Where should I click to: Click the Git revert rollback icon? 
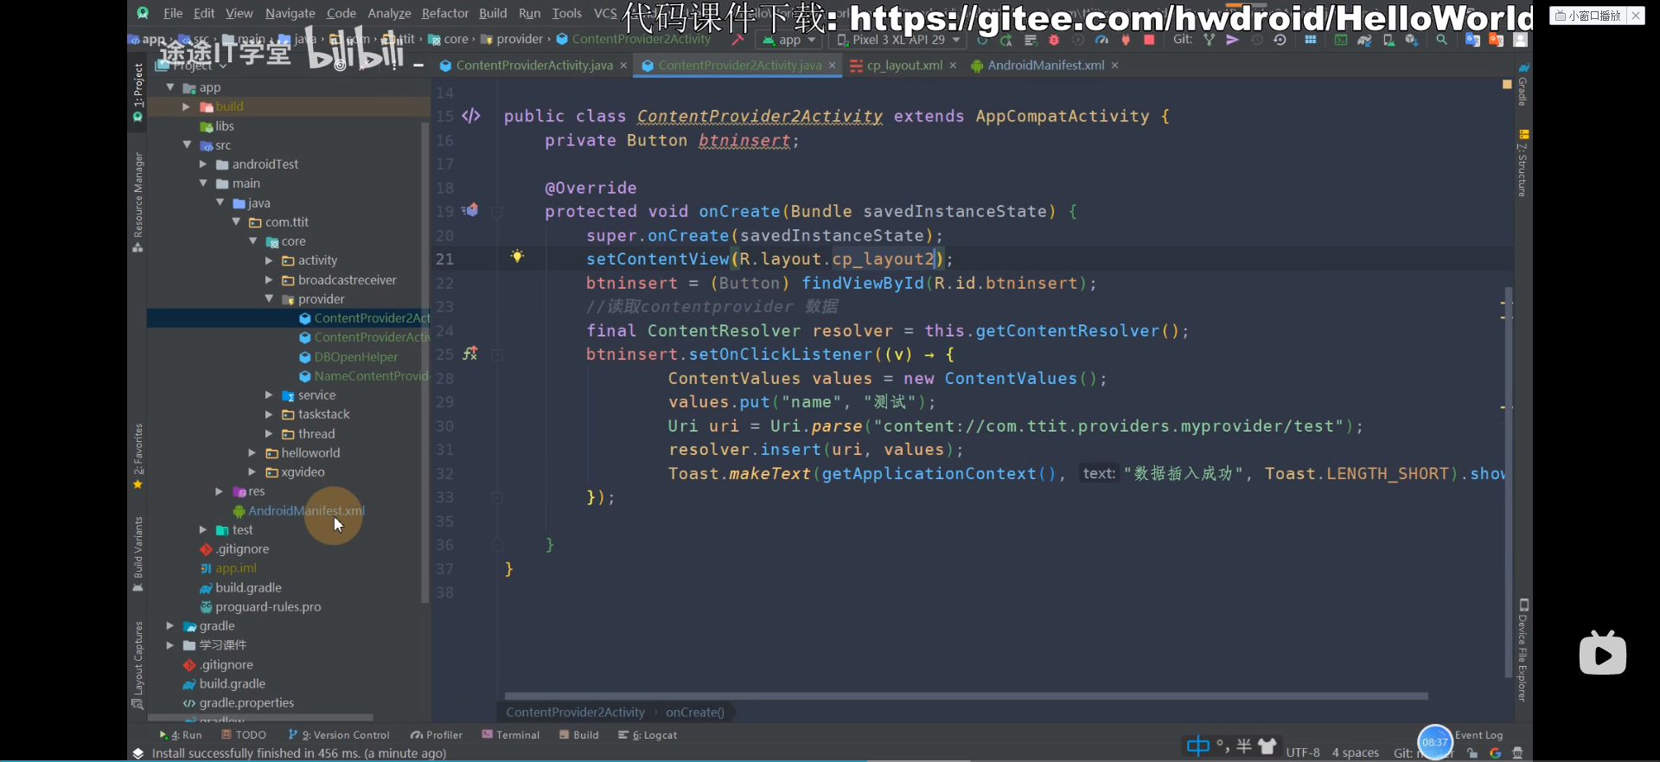click(x=1280, y=40)
